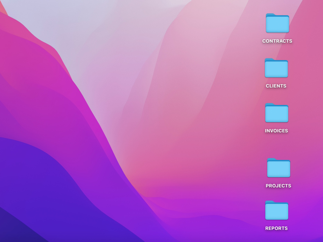
Task: Click the CLIENTS label text
Action: coord(276,86)
